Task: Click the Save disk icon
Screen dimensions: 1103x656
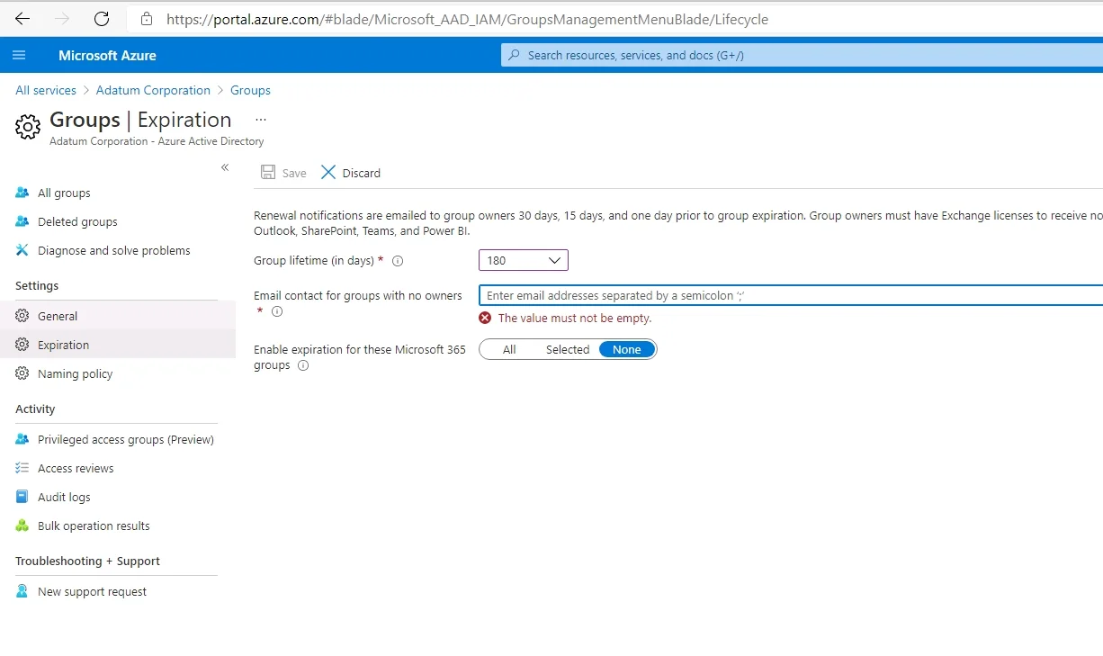Action: [268, 172]
